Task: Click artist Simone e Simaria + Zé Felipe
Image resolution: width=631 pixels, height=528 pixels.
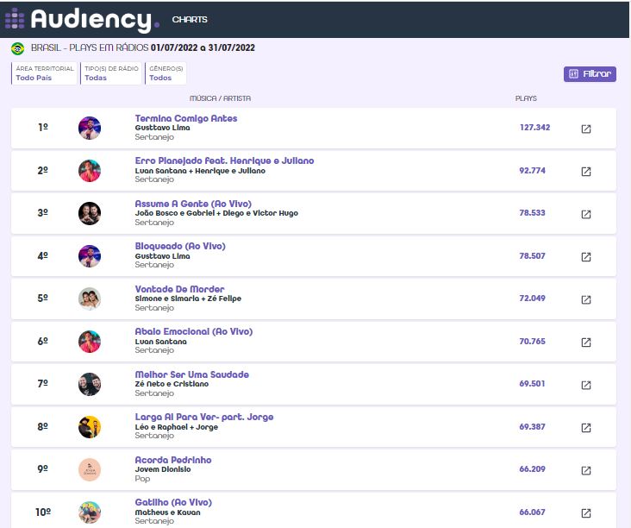Action: click(188, 299)
